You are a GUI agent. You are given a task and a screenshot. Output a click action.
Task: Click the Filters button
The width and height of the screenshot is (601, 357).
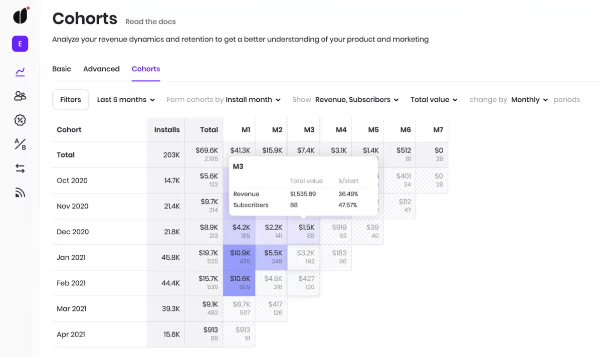pos(71,100)
